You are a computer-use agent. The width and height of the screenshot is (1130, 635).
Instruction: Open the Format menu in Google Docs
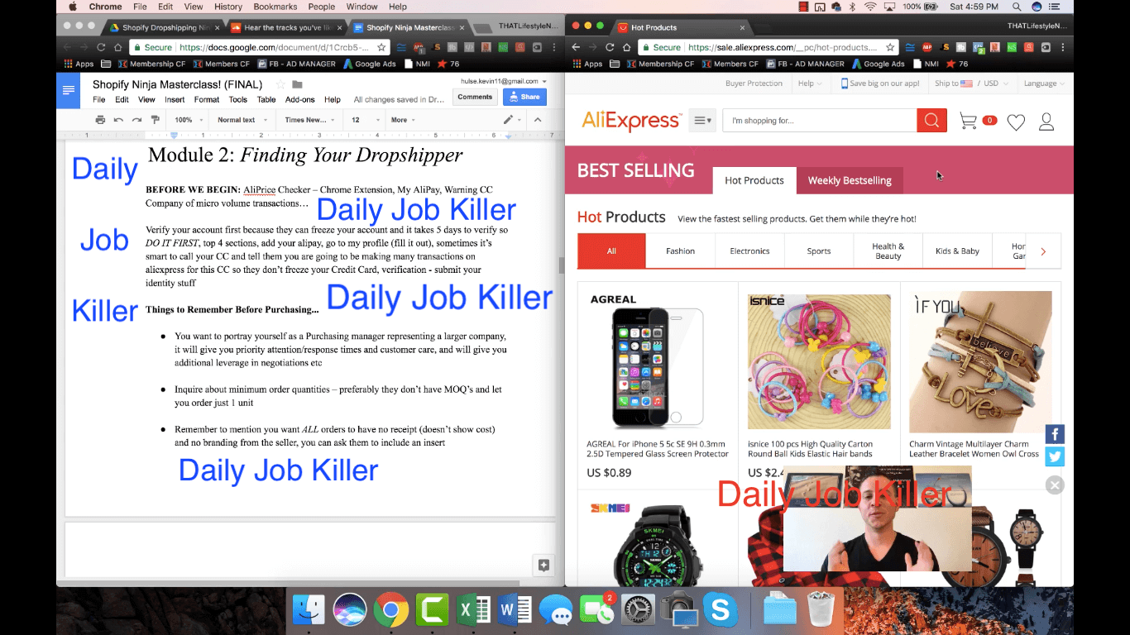207,99
